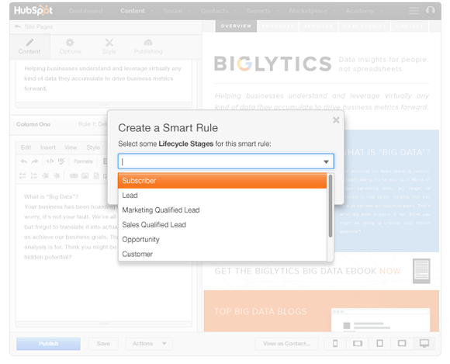Image resolution: width=450 pixels, height=364 pixels.
Task: Click the Top Big Data Blogs banner
Action: tap(321, 311)
